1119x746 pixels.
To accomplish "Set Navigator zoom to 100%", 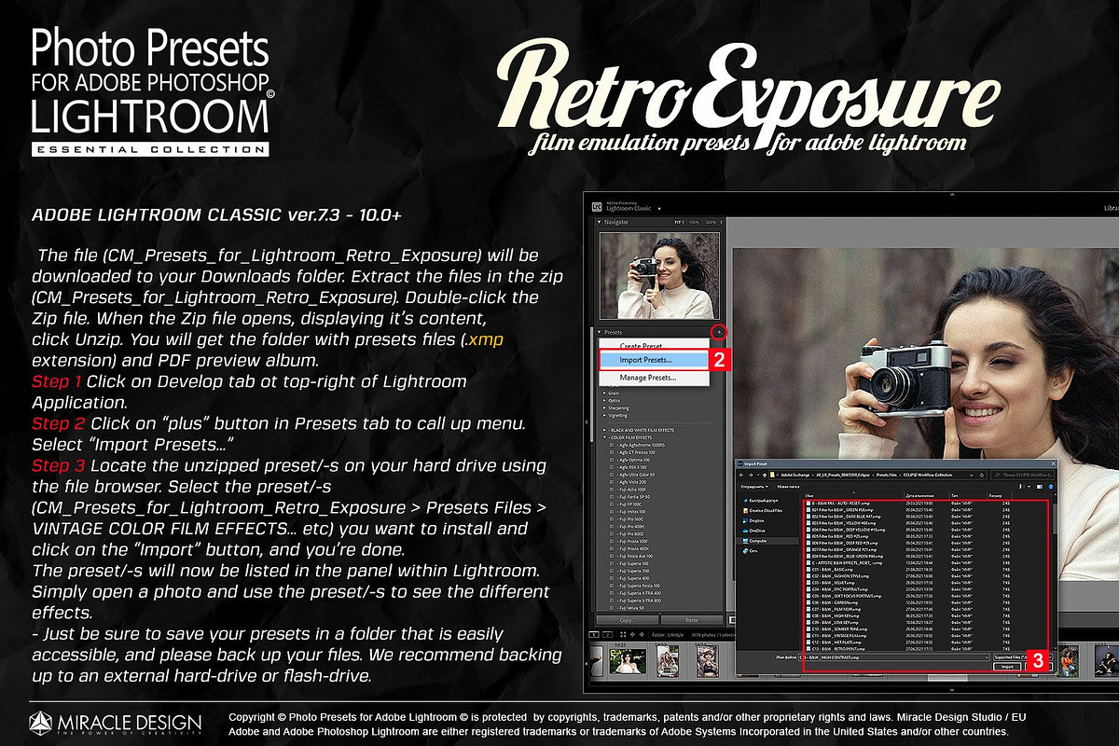I will pos(694,222).
